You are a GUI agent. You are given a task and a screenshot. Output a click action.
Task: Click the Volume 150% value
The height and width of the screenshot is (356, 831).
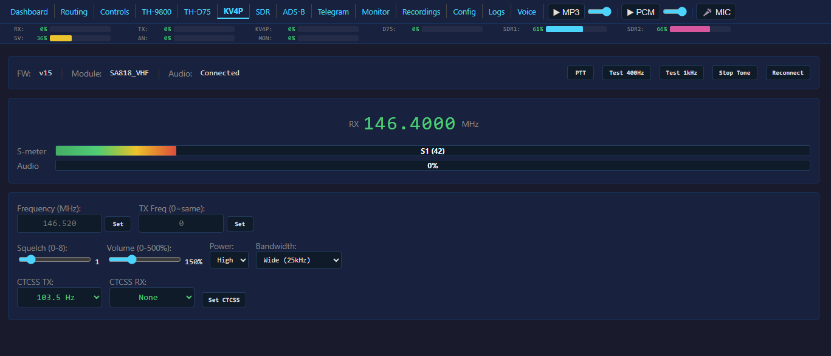(193, 262)
